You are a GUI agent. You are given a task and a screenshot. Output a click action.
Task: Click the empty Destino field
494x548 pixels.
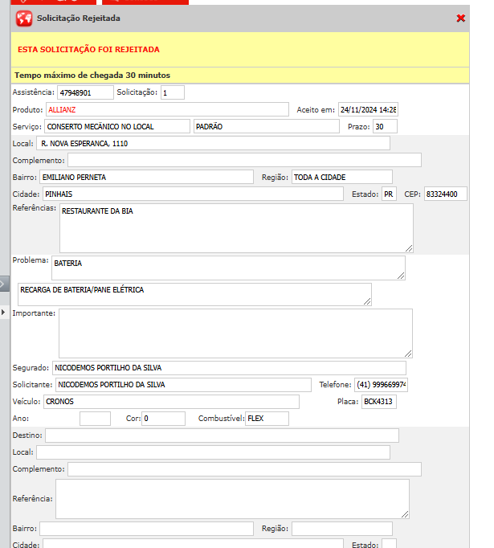click(222, 436)
